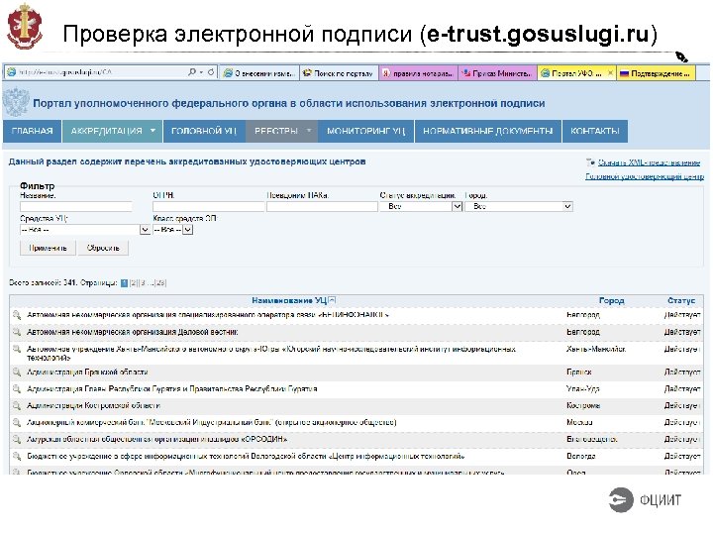Go to results page 3
This screenshot has height=535, width=713.
point(143,283)
